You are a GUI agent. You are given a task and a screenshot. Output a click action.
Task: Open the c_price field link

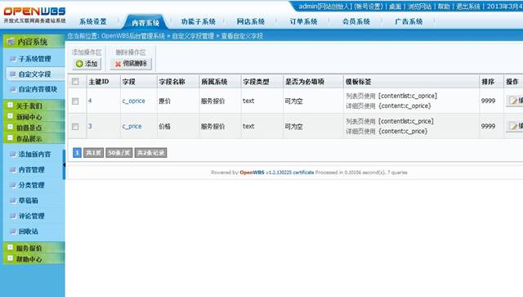point(132,126)
